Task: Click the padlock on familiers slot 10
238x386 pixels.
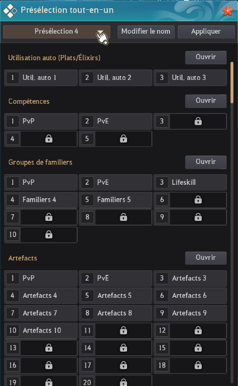Action: [x=49, y=235]
